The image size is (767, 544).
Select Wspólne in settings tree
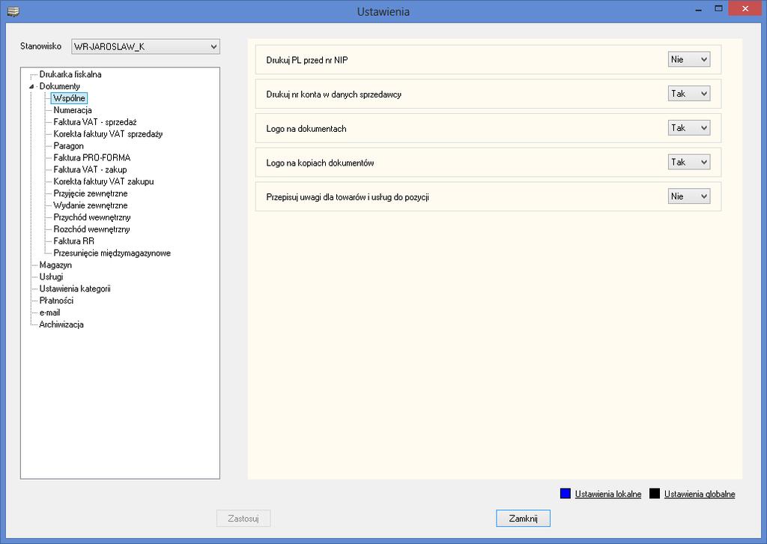69,98
